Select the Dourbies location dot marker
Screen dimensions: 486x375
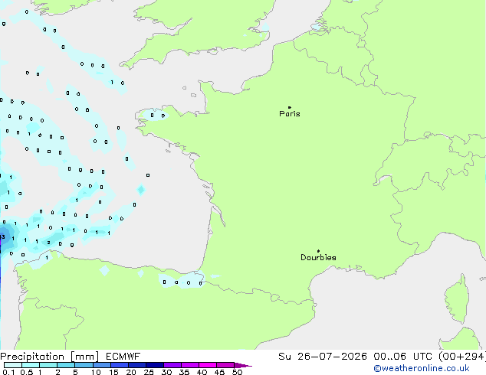coord(318,251)
